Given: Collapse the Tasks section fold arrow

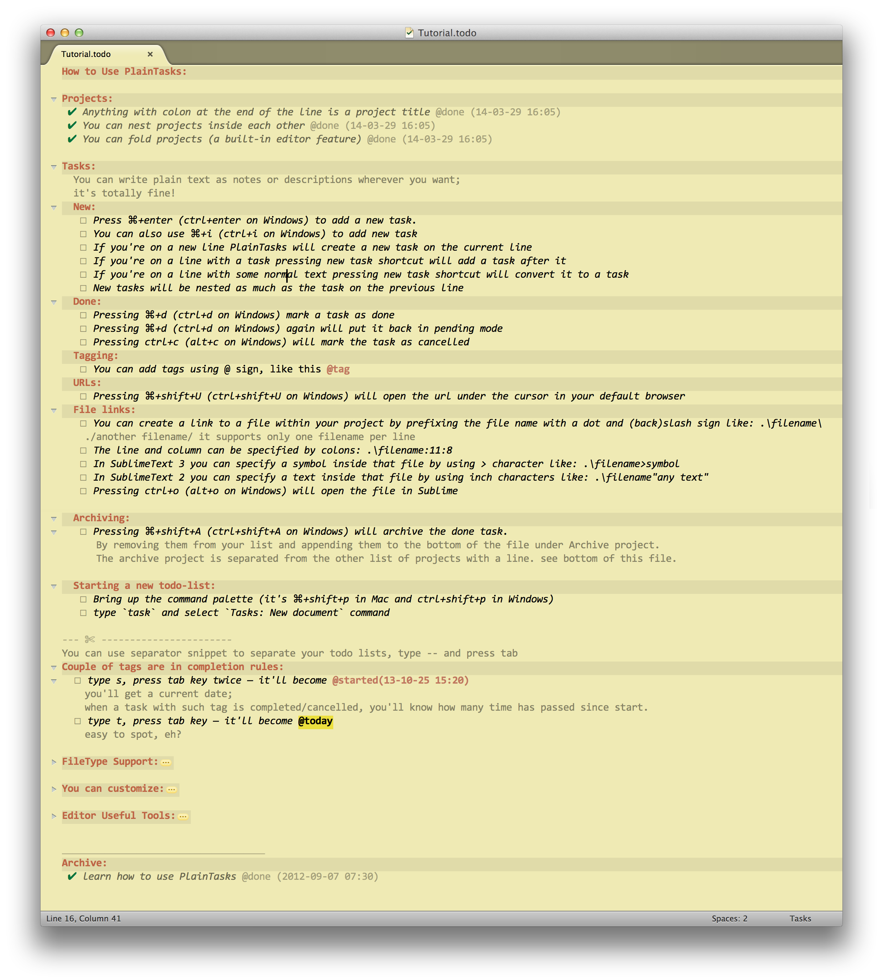Looking at the screenshot, I should tap(54, 167).
